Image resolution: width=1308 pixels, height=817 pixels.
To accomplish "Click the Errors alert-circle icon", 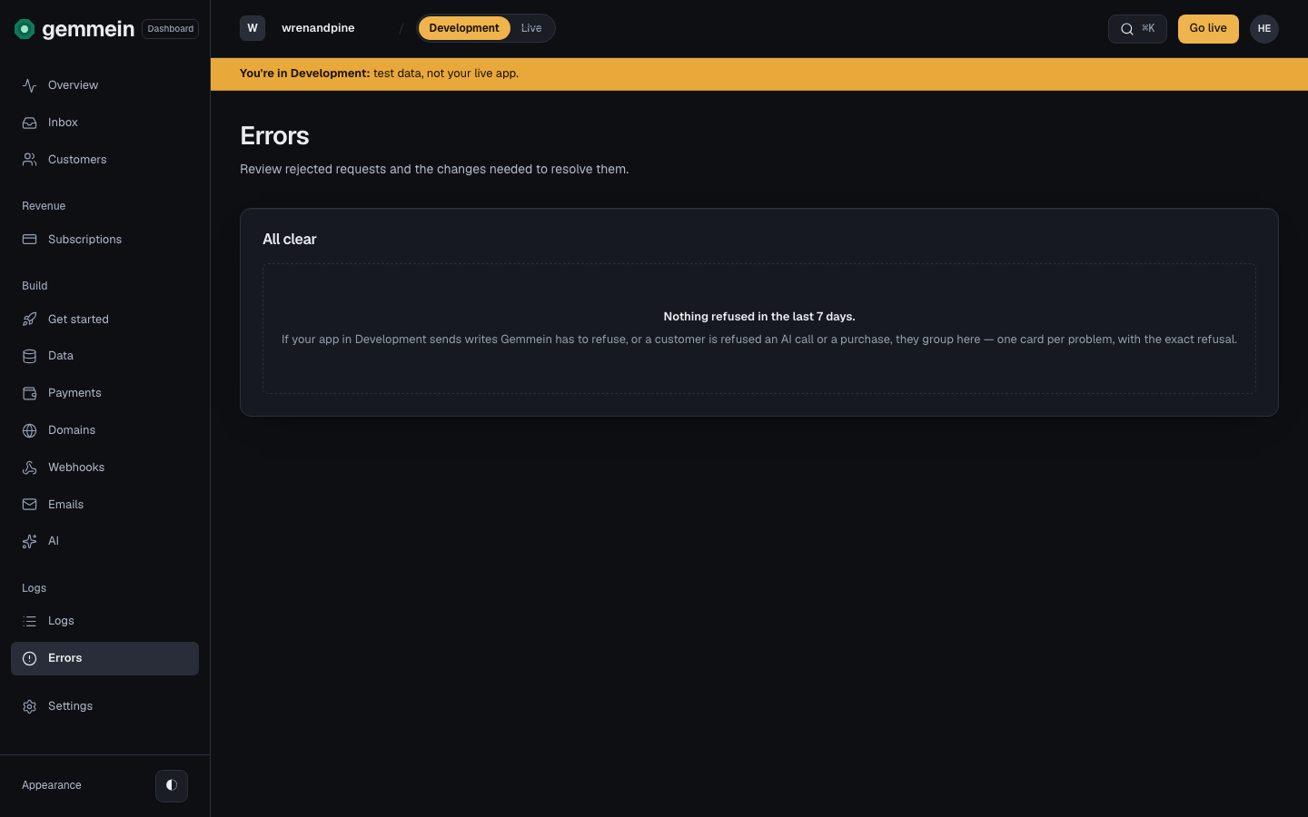I will point(30,658).
